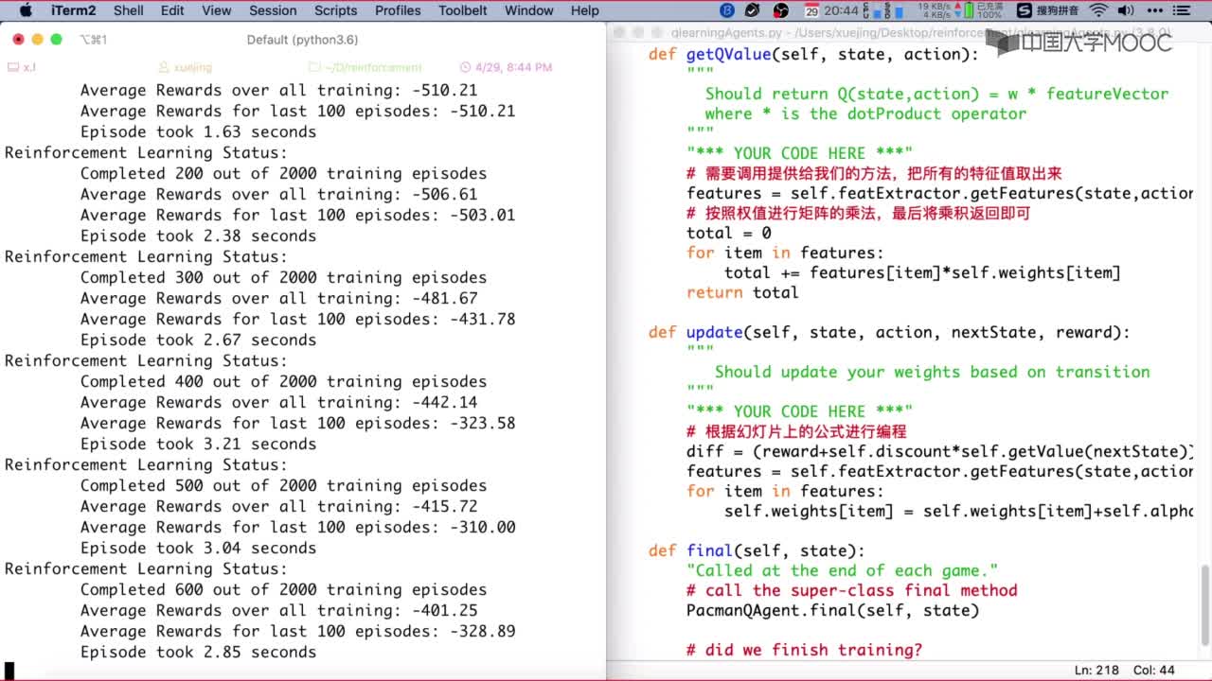Image resolution: width=1212 pixels, height=681 pixels.
Task: Close the iTerm2 window with red button
Action: [x=19, y=40]
